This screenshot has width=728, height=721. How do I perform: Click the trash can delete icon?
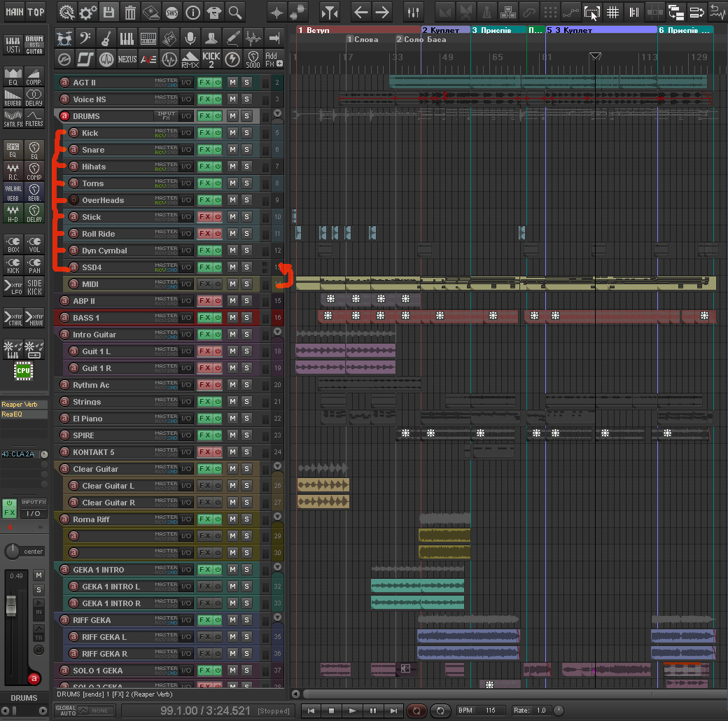[130, 12]
